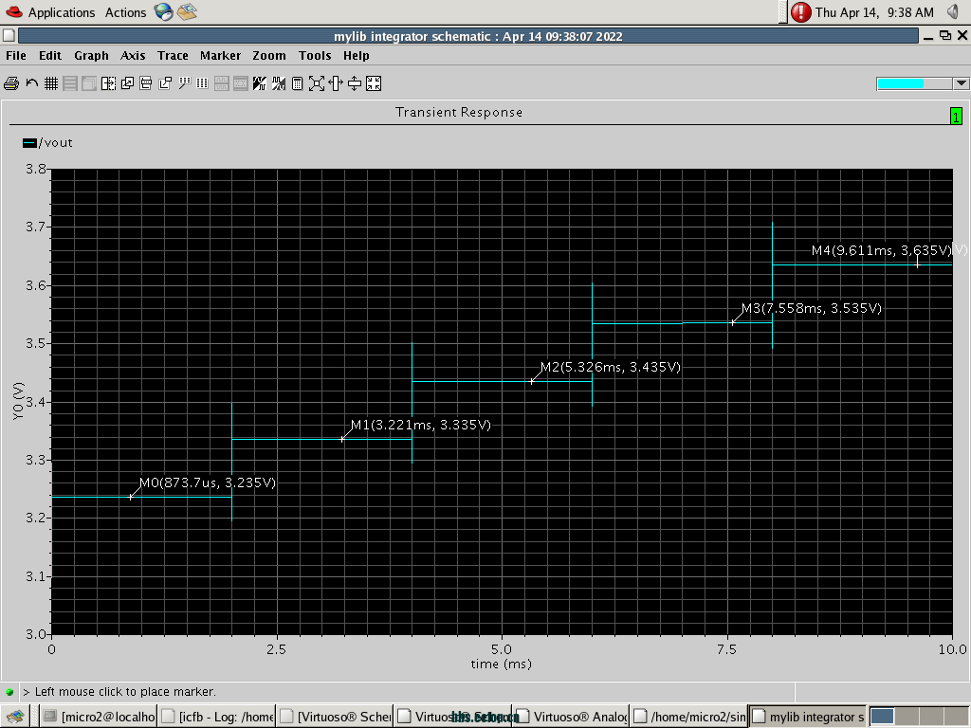Image resolution: width=971 pixels, height=728 pixels.
Task: Click the greyed stacked windows toolbar icon
Action: [x=89, y=83]
